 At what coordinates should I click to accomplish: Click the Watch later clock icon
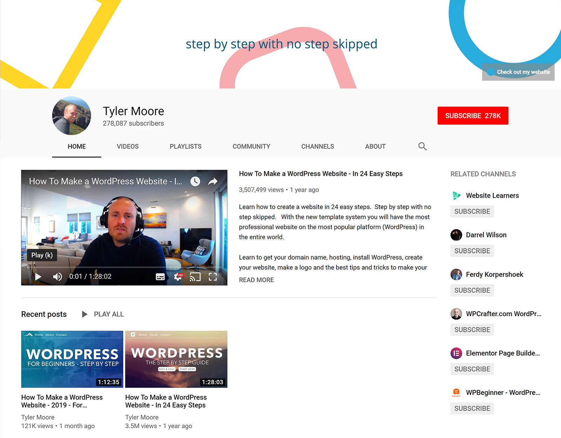pos(195,181)
